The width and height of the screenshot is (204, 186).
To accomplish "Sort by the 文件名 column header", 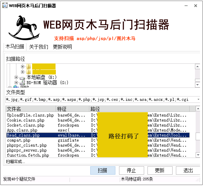I will click(31, 109).
